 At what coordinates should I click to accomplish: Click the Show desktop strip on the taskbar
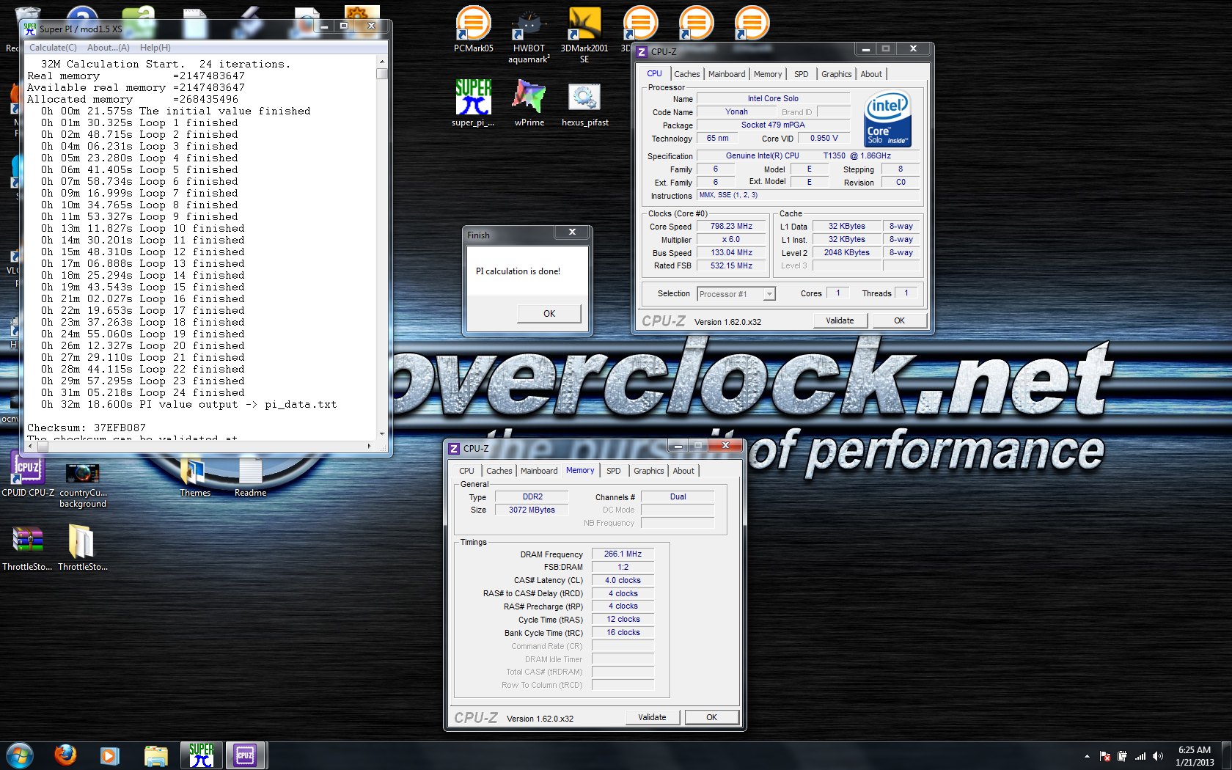click(1226, 756)
